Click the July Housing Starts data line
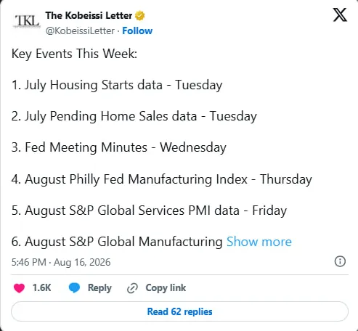Screen dimensions: 358x331 (x=117, y=85)
